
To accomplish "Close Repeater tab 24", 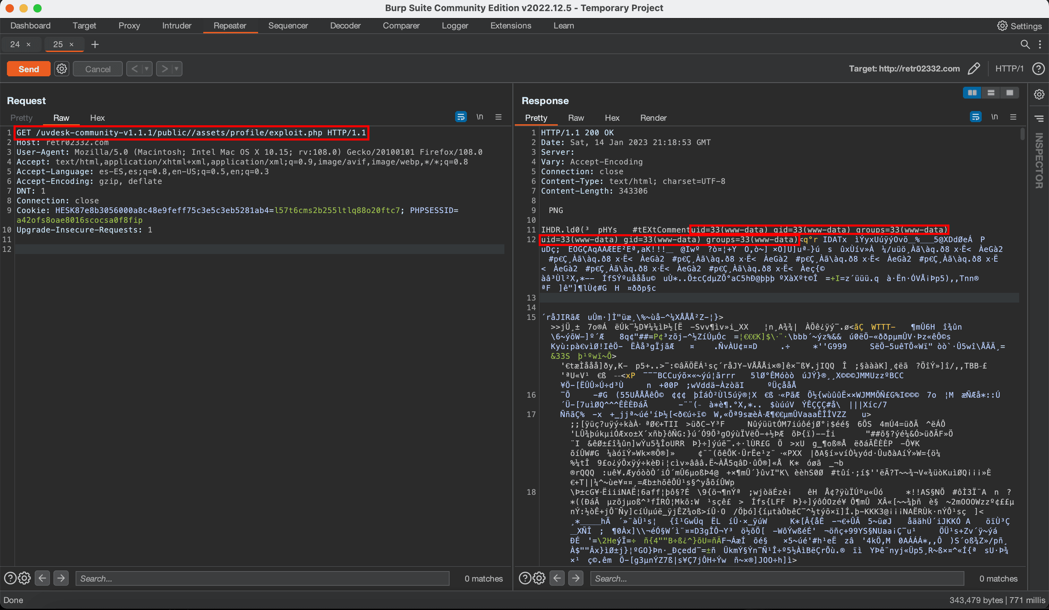I will [29, 44].
